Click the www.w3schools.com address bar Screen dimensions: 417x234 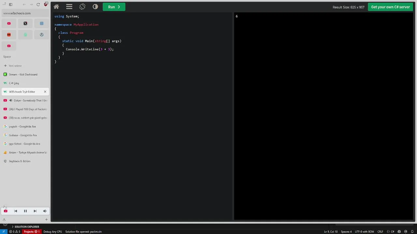pyautogui.click(x=25, y=13)
